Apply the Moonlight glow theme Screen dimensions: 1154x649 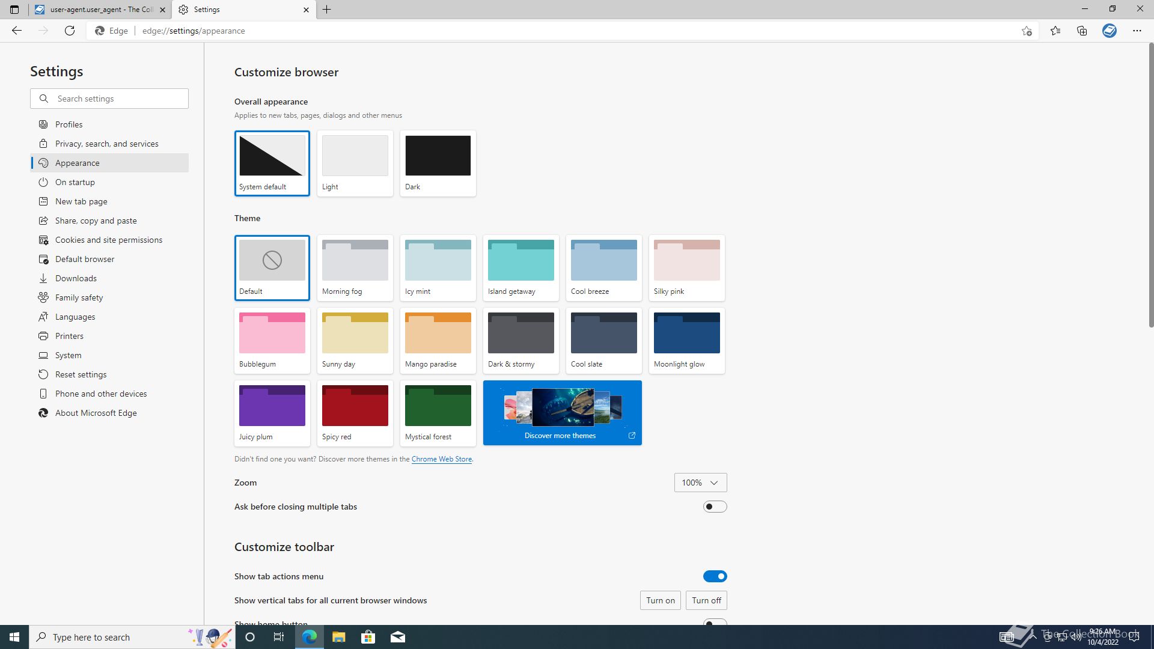click(x=687, y=341)
